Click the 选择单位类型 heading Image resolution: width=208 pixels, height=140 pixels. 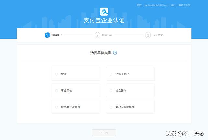pos(101,53)
